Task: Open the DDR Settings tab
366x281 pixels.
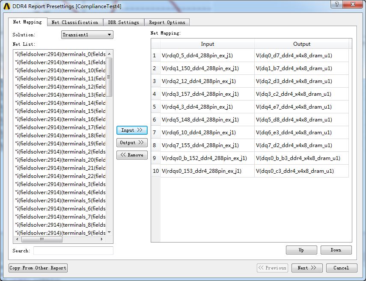Action: (123, 22)
